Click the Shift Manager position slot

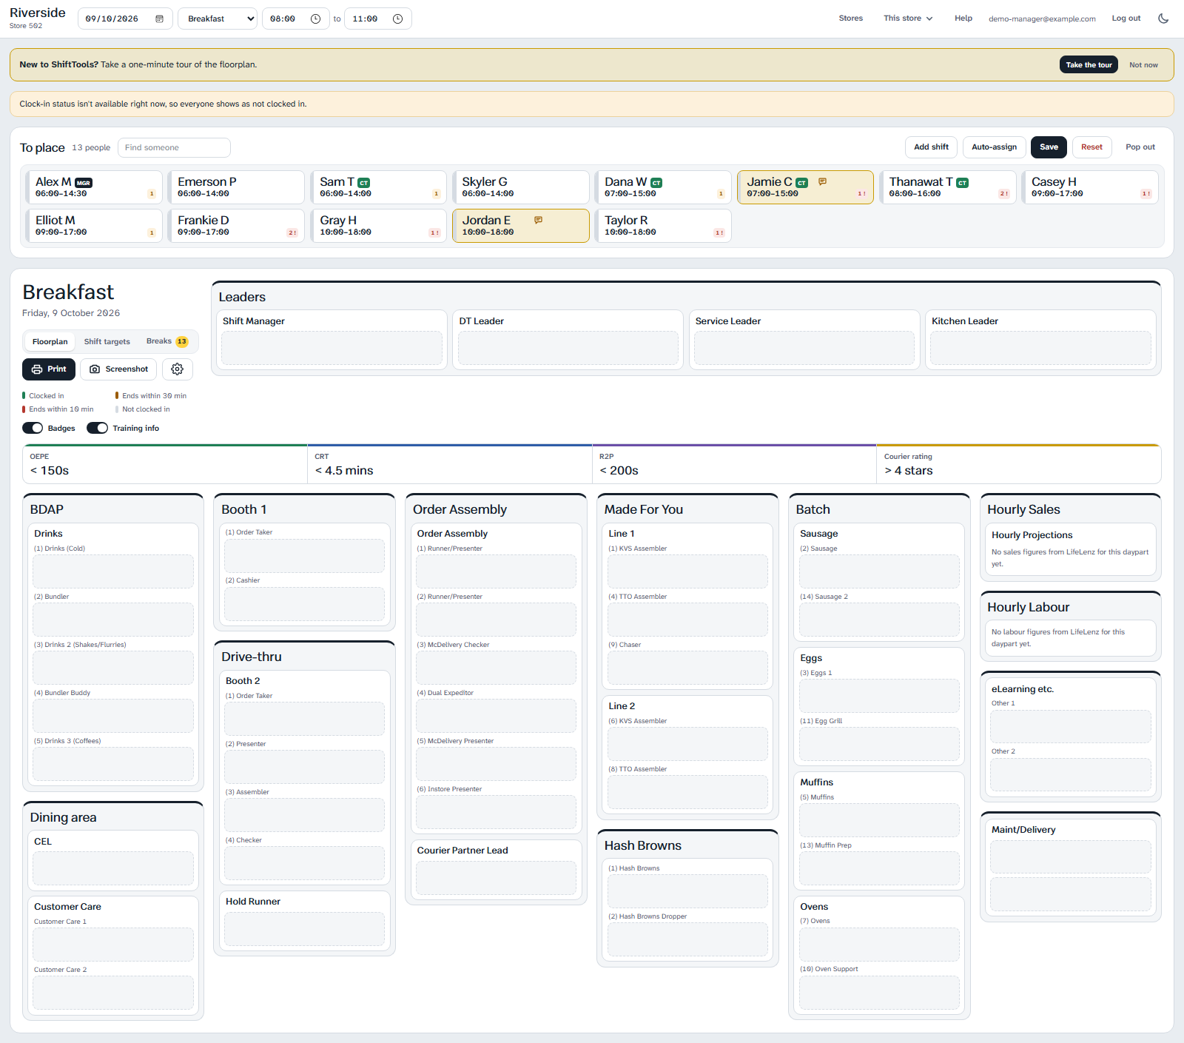[332, 348]
